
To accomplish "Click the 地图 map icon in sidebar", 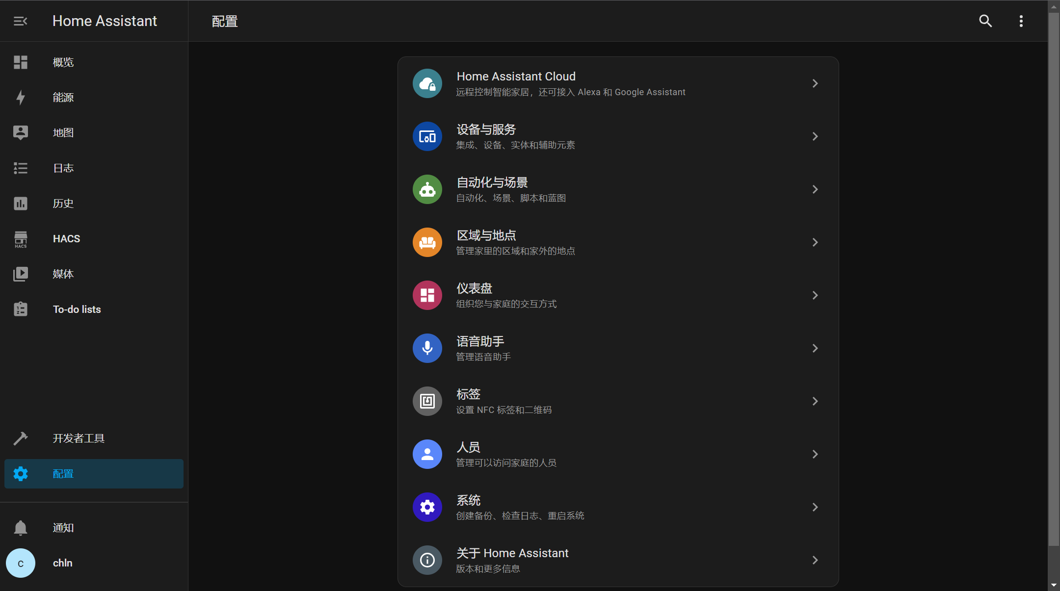I will [x=21, y=133].
